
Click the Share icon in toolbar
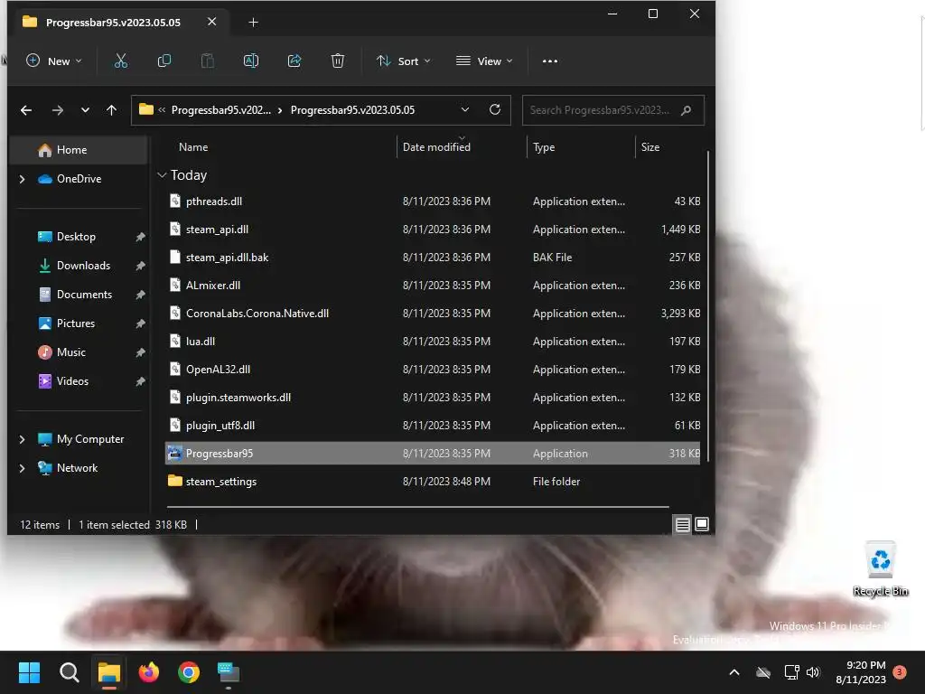point(294,61)
